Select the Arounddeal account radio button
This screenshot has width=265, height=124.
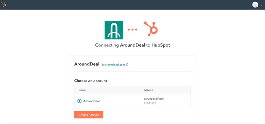(79, 101)
